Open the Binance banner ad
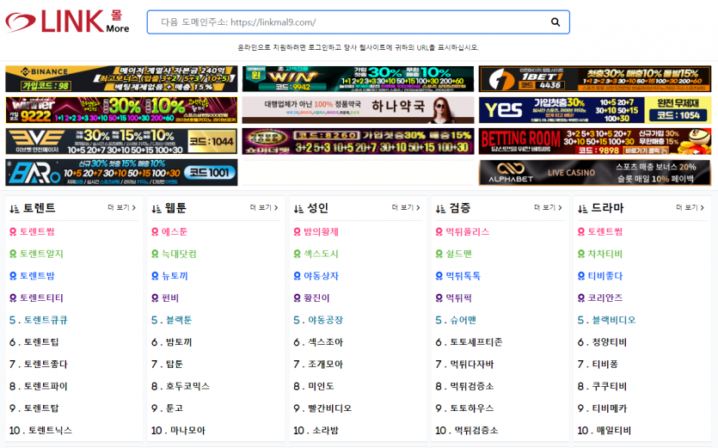Screen dimensions: 718x448 coord(121,79)
